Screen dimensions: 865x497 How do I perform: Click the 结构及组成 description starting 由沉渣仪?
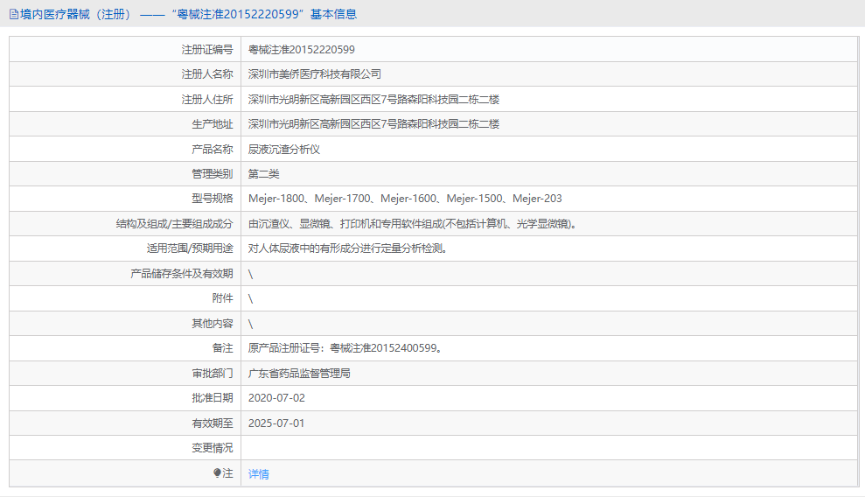point(412,224)
